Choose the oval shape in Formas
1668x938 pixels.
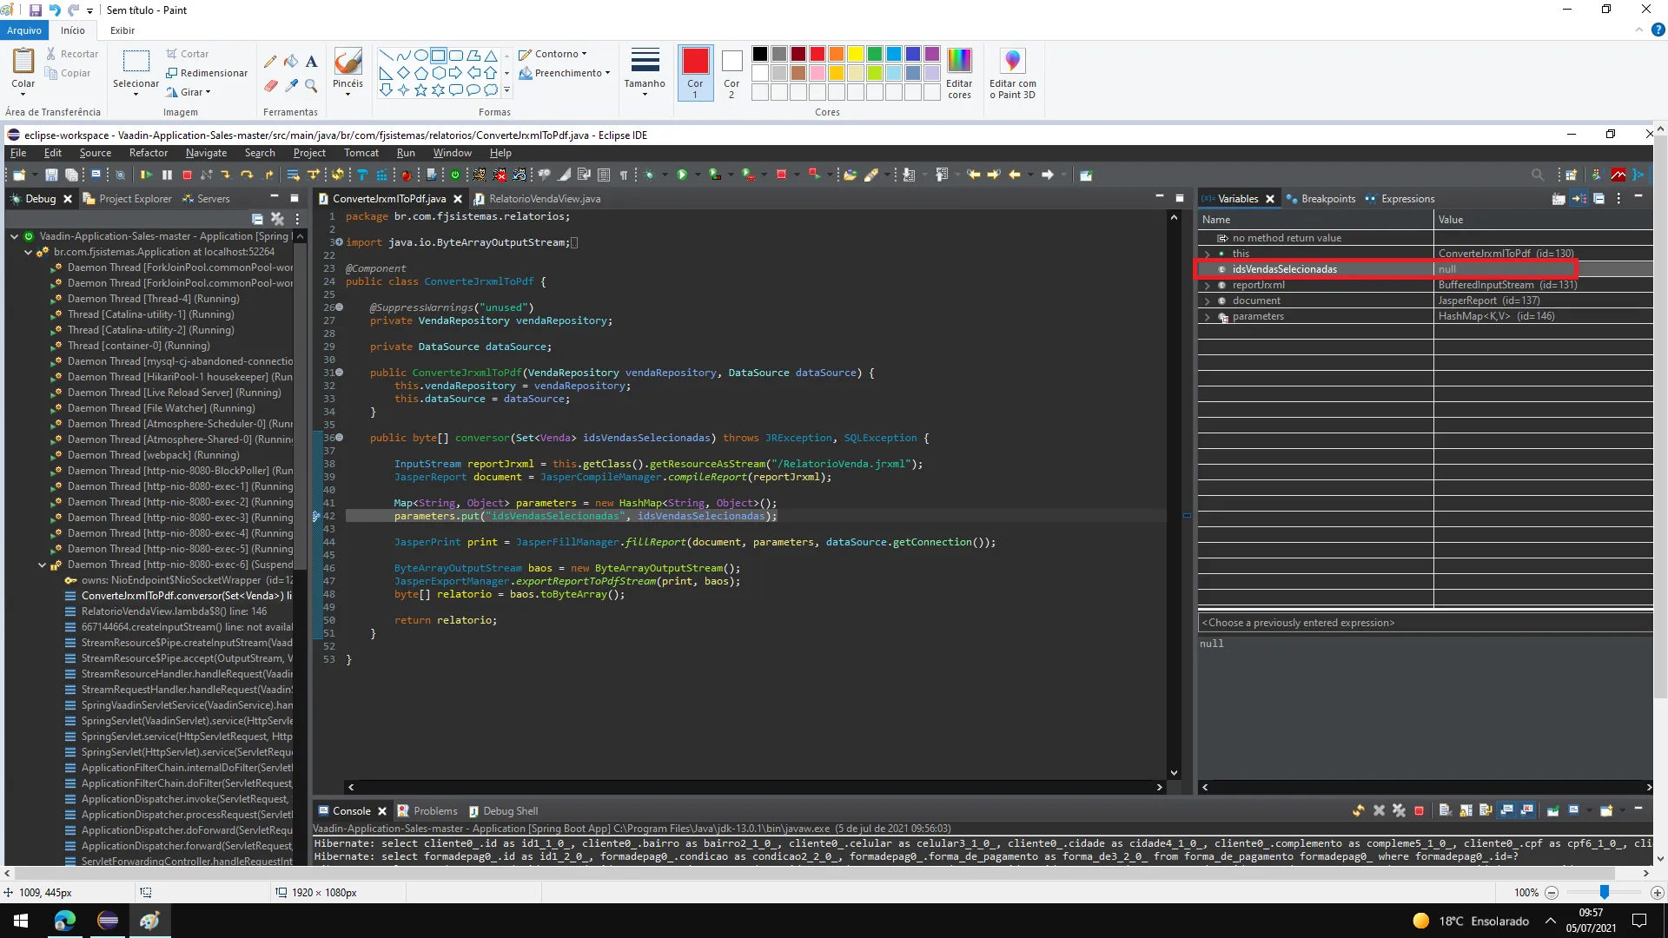pyautogui.click(x=420, y=55)
